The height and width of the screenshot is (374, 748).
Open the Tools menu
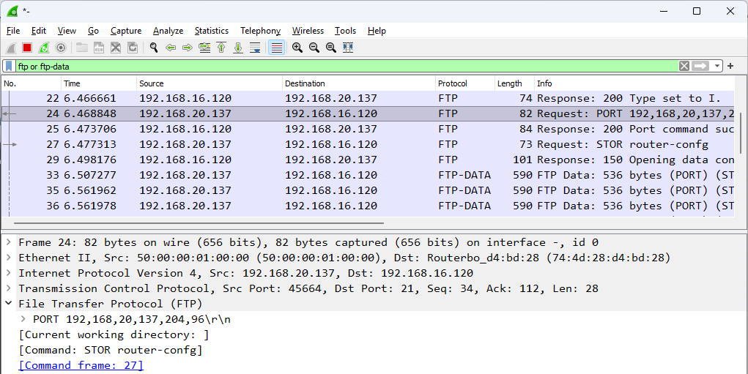[345, 31]
